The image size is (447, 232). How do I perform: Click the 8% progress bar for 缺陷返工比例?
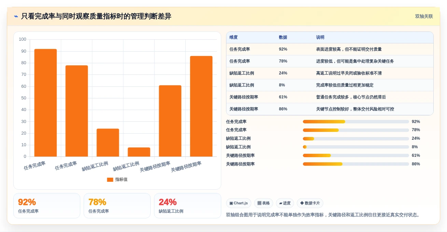coord(356,147)
